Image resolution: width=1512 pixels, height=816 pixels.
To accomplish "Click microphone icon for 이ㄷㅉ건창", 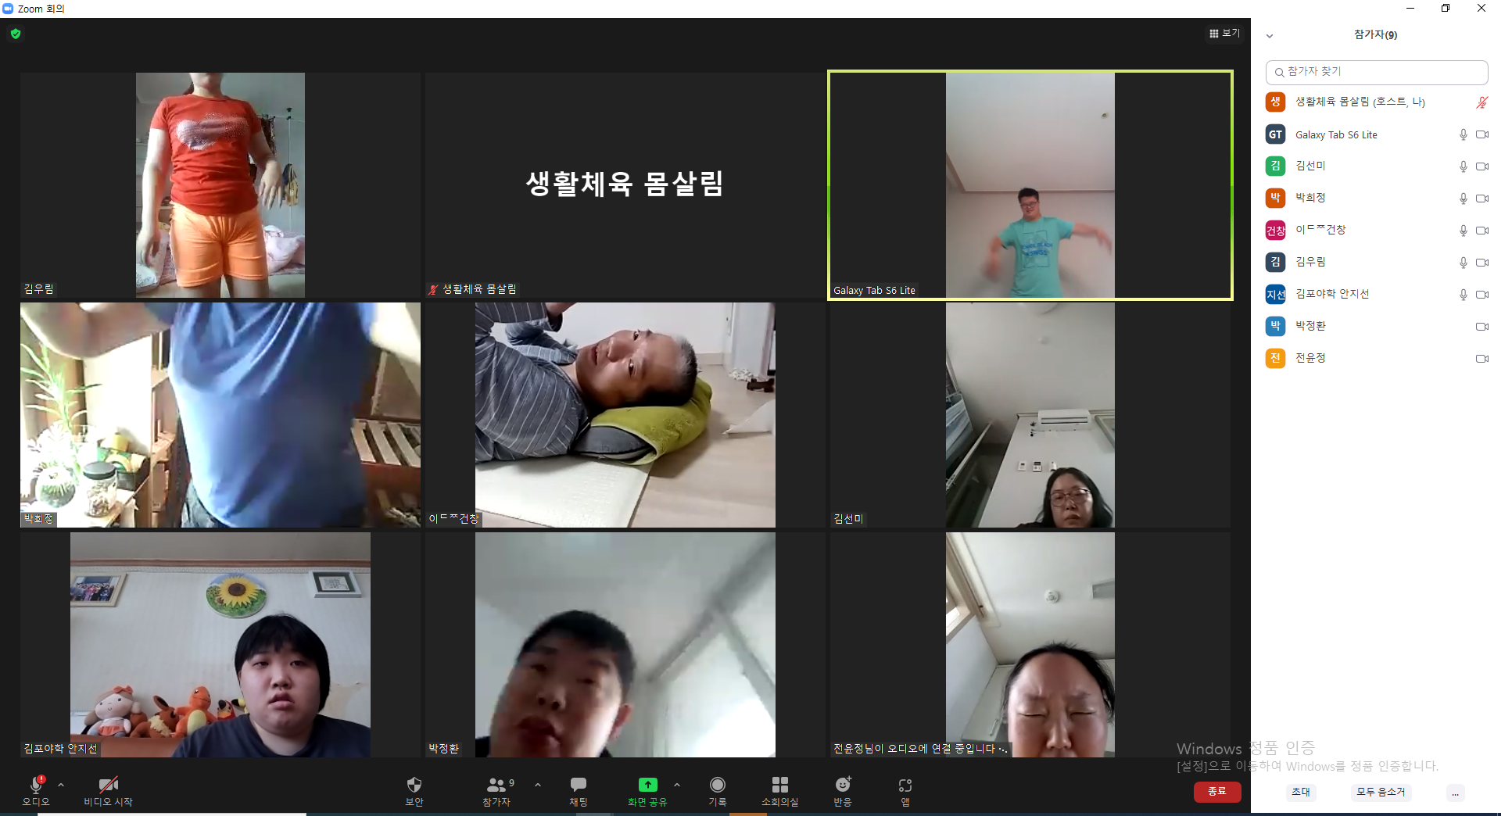I will click(1463, 231).
